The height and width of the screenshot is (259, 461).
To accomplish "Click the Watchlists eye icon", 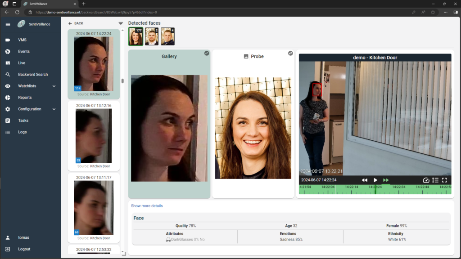I will (x=8, y=86).
